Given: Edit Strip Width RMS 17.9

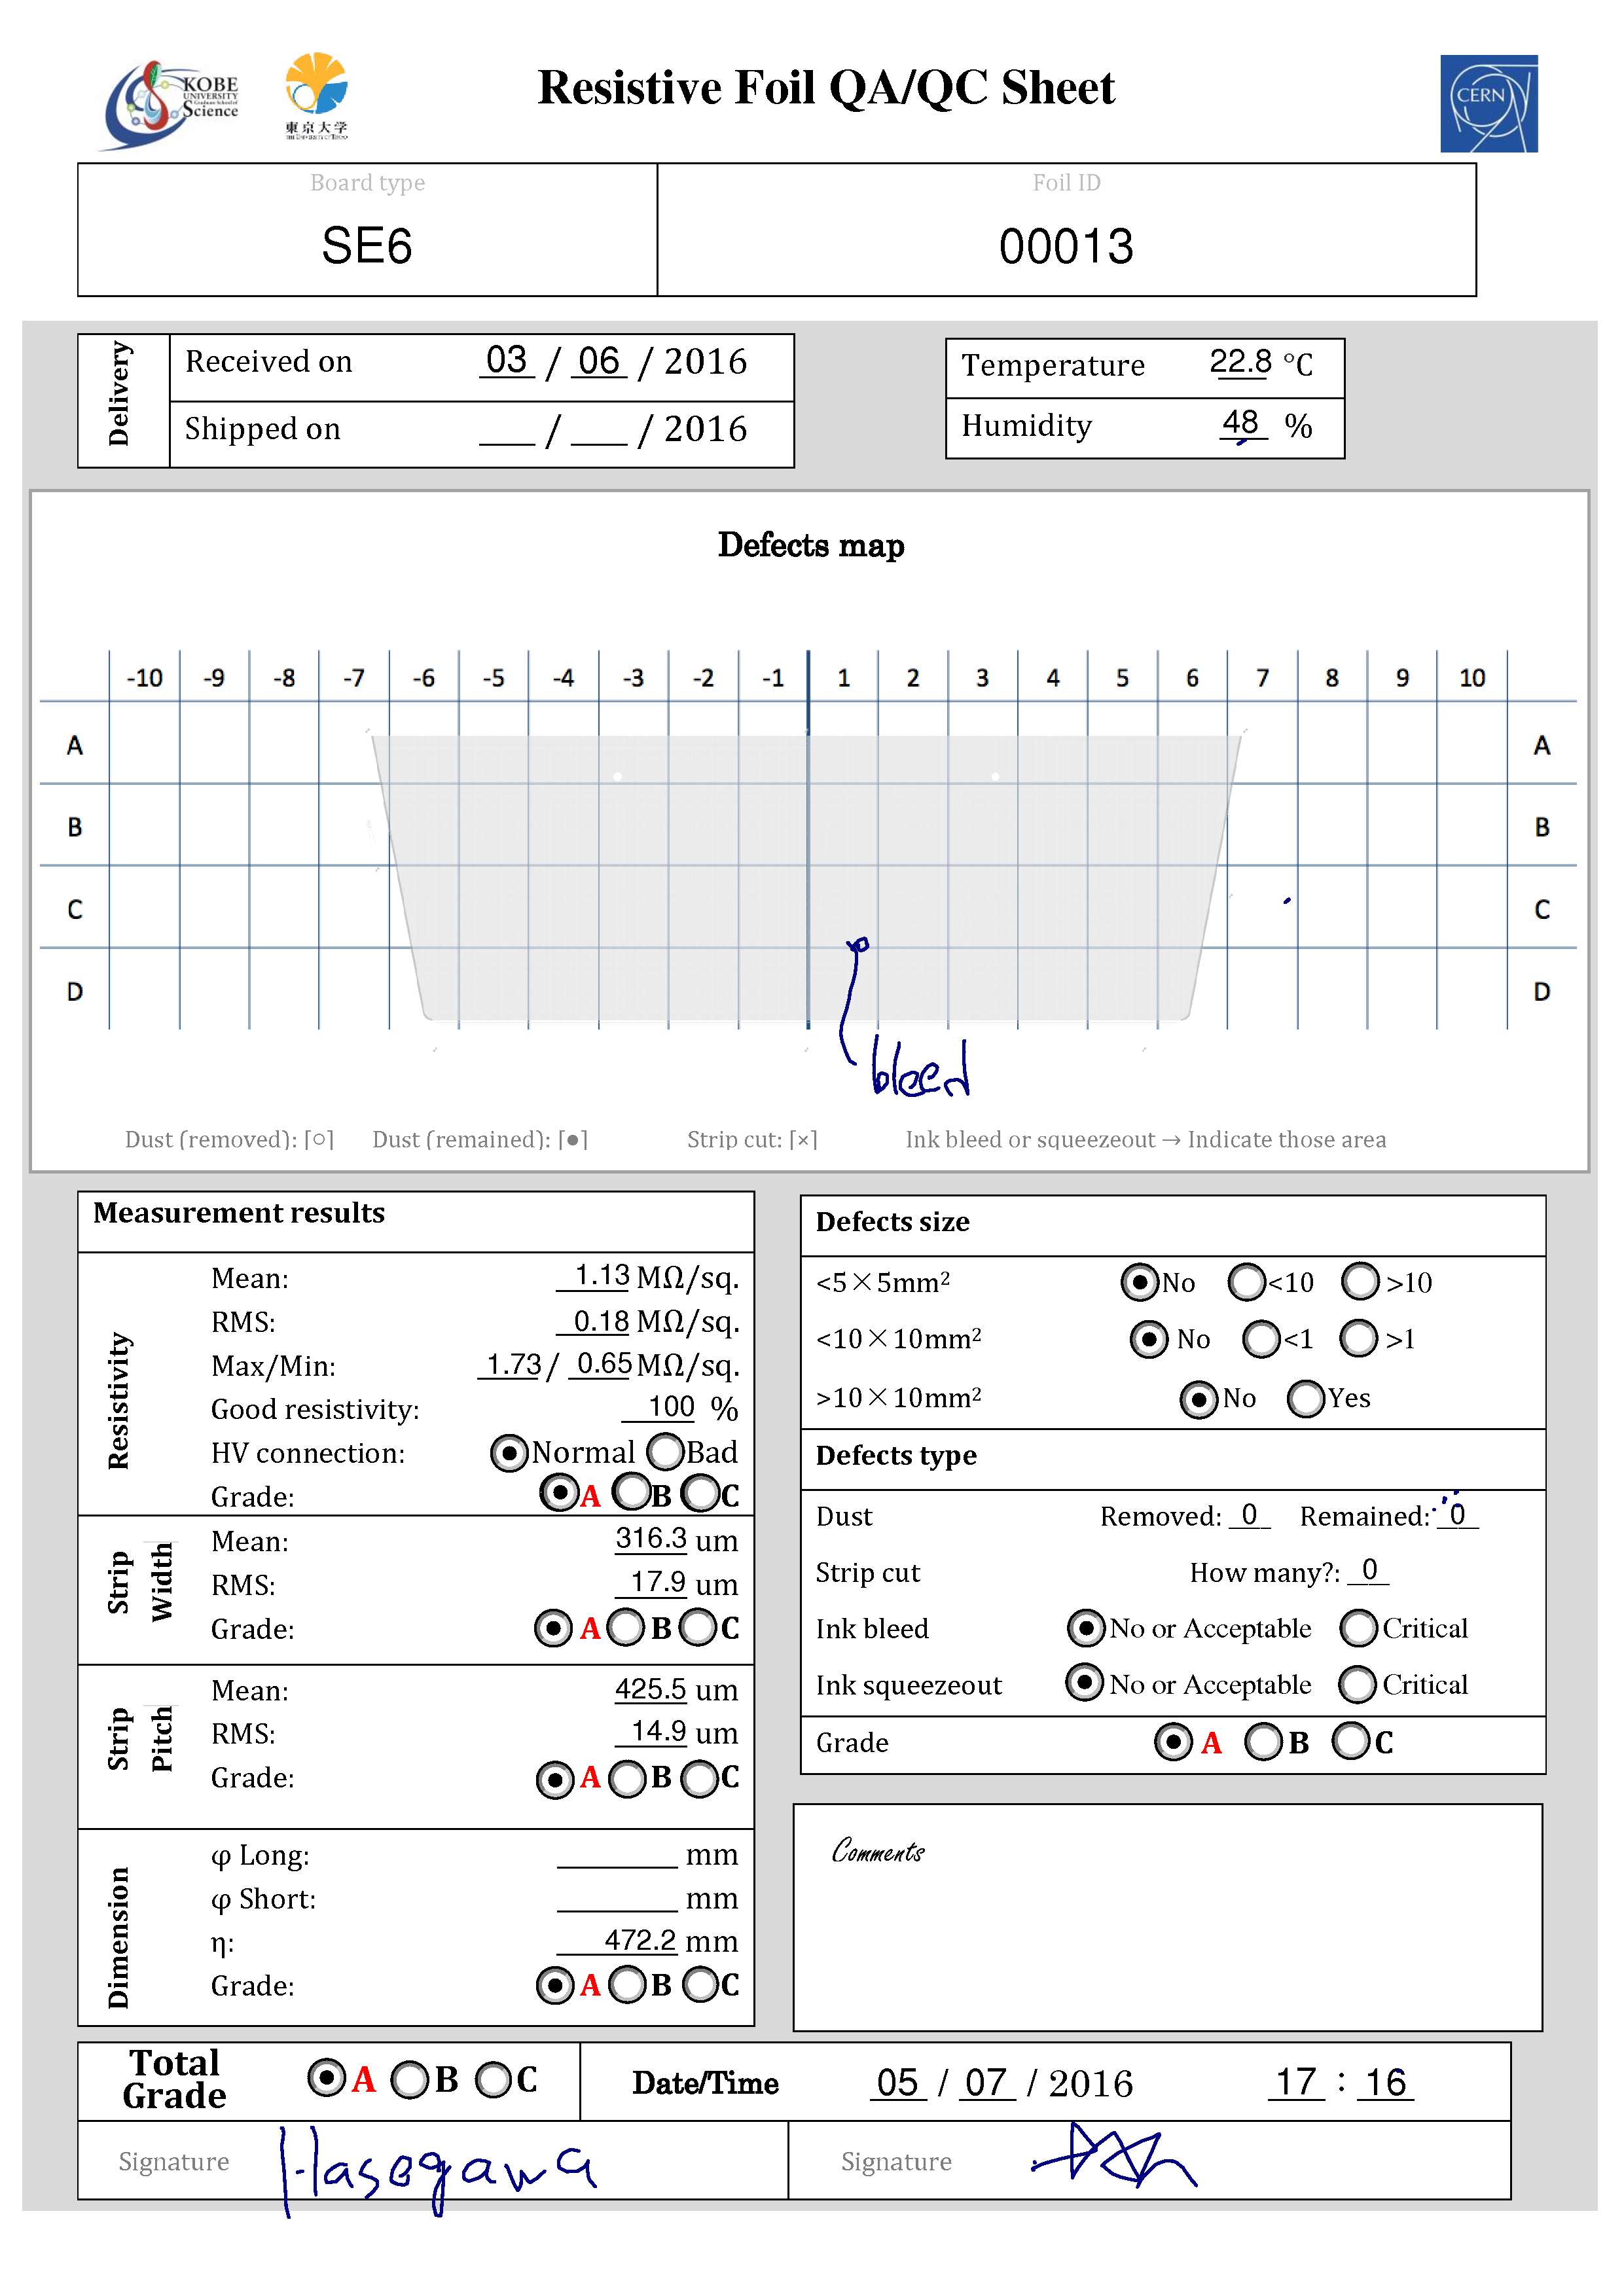Looking at the screenshot, I should pyautogui.click(x=651, y=1582).
